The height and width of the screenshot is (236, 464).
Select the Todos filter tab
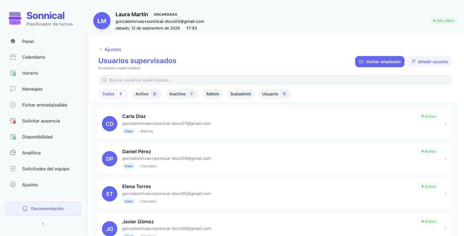pos(113,94)
